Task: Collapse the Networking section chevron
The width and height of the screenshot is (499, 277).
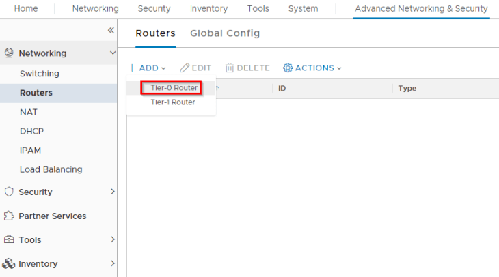Action: point(113,53)
